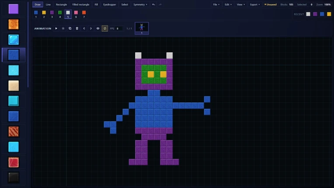
Task: Select orange-red palette slot 7
Action: click(84, 14)
